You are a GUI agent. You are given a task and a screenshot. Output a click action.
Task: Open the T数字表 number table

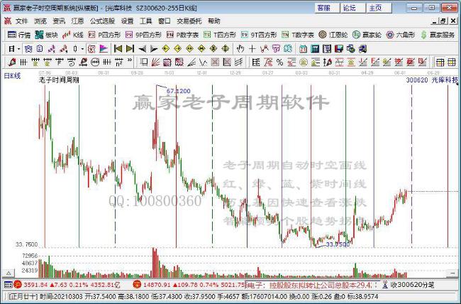point(298,35)
